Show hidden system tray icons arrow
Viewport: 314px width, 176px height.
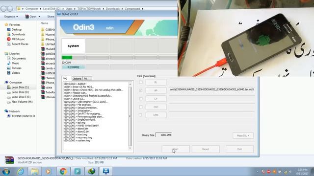pyautogui.click(x=258, y=172)
